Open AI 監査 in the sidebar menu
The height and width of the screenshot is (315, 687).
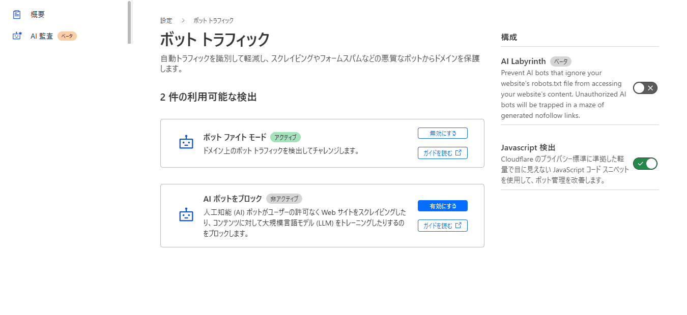tap(42, 36)
